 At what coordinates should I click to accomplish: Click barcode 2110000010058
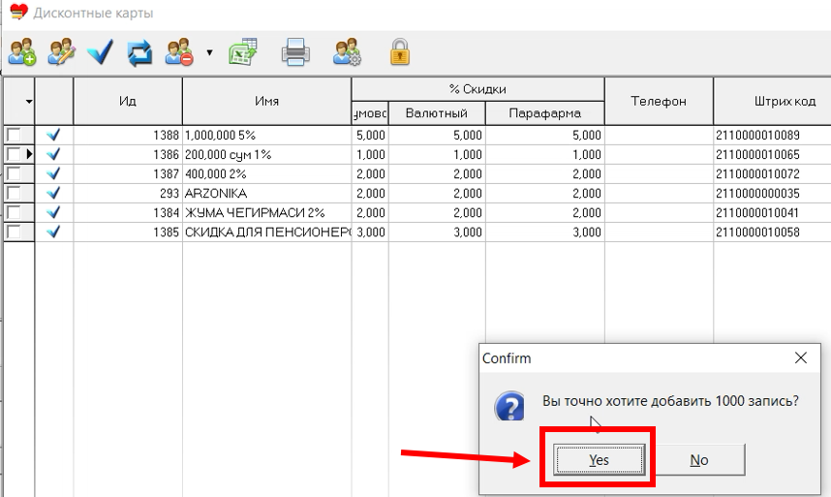(x=757, y=232)
